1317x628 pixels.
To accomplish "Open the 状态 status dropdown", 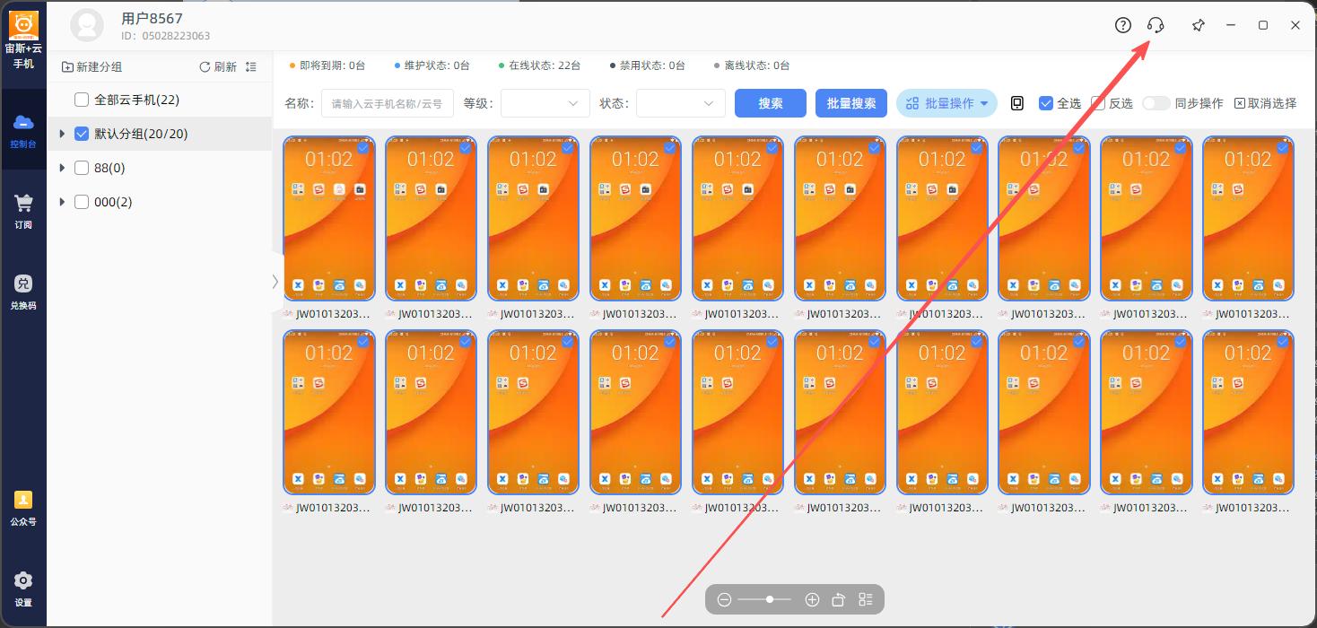I will [x=681, y=103].
